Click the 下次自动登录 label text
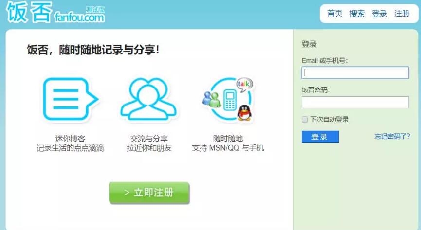This screenshot has width=421, height=230. 329,119
